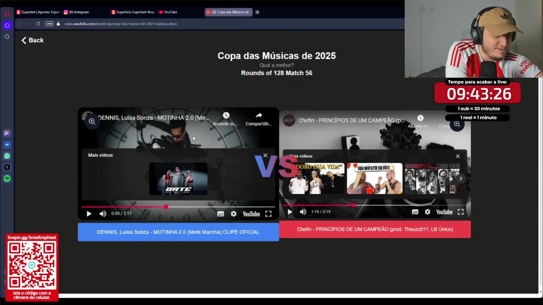Play the MOTINHA 2.0 video
The image size is (543, 305).
(89, 214)
